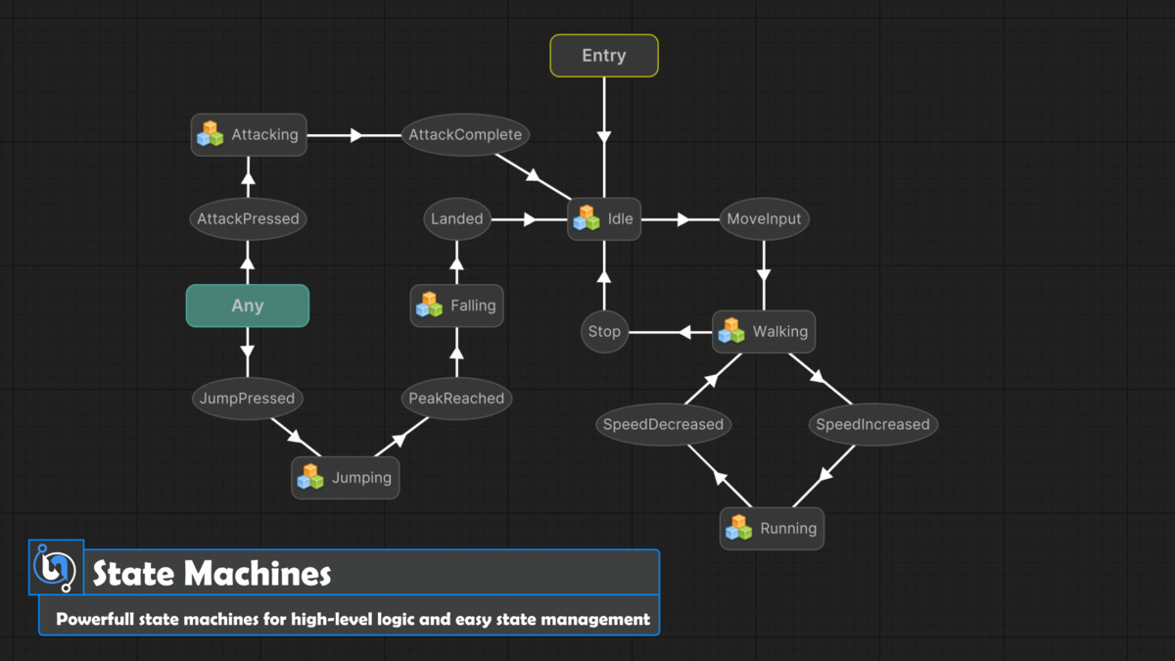Click the cubes icon on Falling node
Image resolution: width=1175 pixels, height=661 pixels.
pyautogui.click(x=429, y=305)
